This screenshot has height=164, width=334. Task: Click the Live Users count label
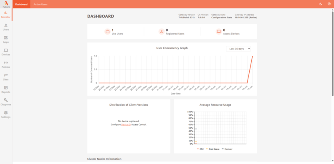(x=117, y=34)
